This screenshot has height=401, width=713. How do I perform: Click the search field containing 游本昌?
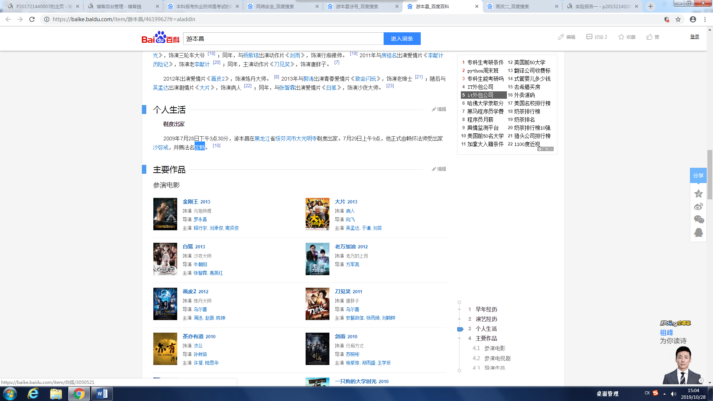[283, 39]
